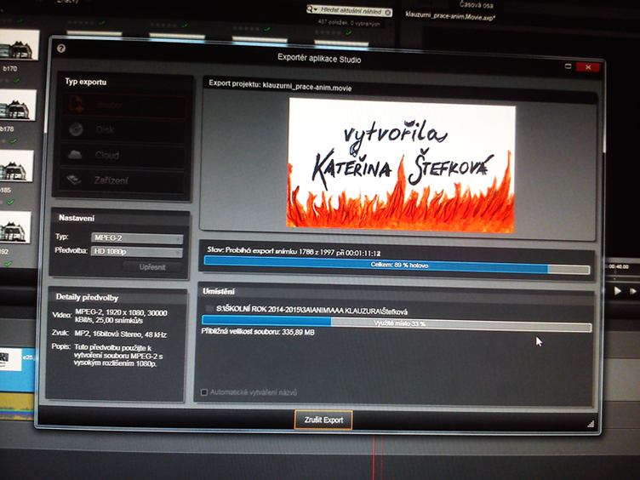This screenshot has width=640, height=480.
Task: Close the Exportér aplikace Studio dialog
Action: point(588,67)
